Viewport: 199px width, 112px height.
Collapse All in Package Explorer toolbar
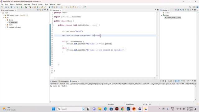click(x=38, y=10)
